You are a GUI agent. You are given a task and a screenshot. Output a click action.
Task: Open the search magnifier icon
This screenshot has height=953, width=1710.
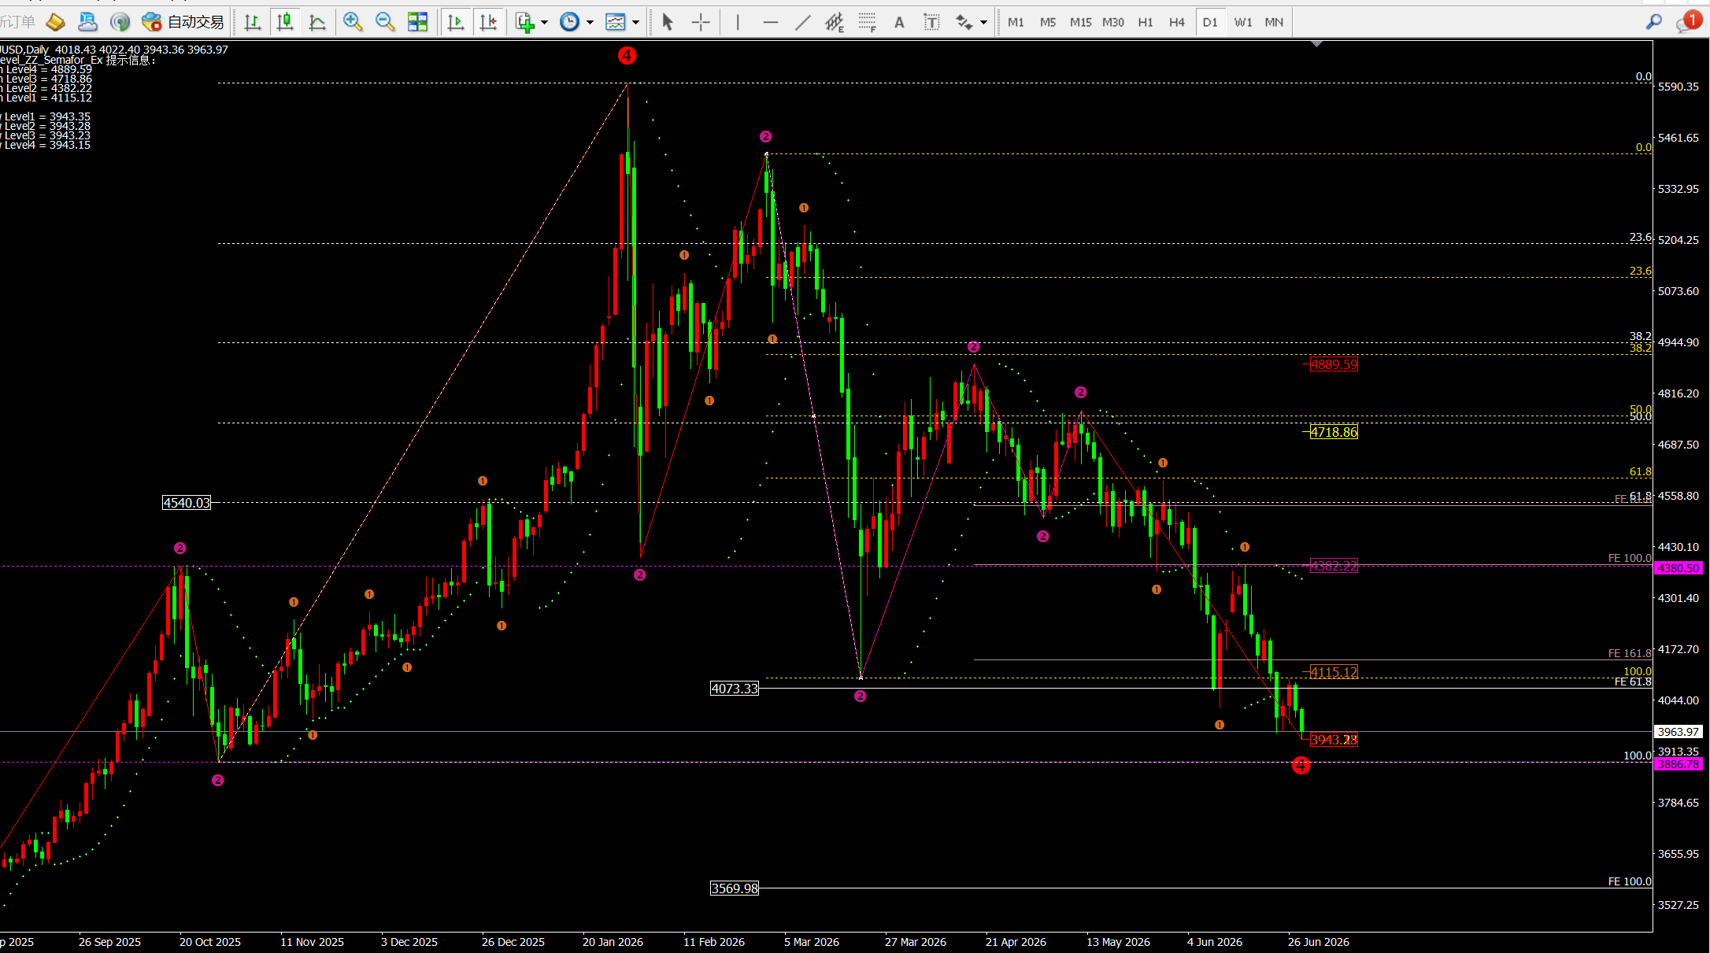(1654, 22)
